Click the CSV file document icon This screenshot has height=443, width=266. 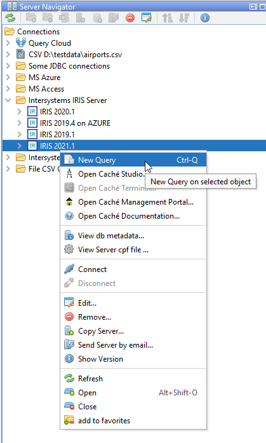click(21, 54)
